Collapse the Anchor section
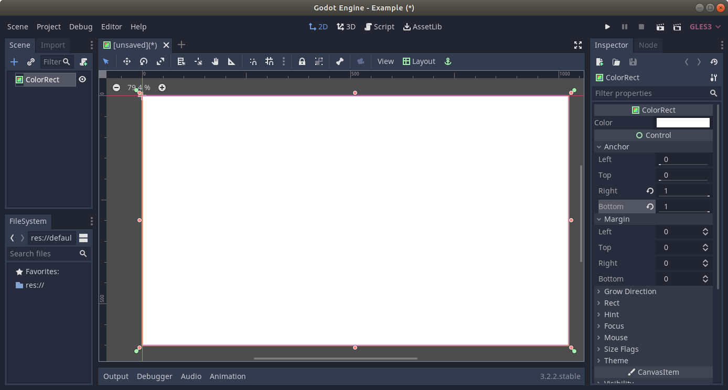728x390 pixels. pos(654,147)
